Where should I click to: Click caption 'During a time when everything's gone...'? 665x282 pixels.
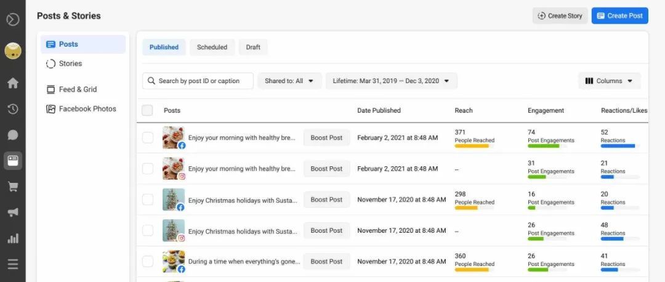pos(244,262)
